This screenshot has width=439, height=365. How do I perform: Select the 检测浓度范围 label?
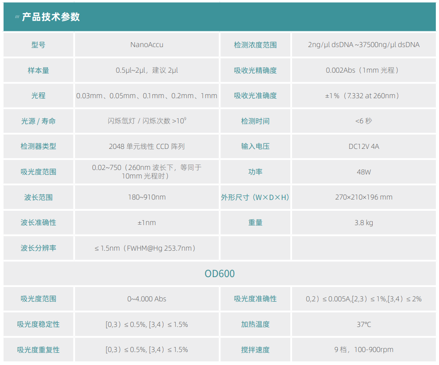pyautogui.click(x=255, y=45)
